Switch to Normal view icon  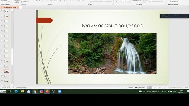(x=150, y=88)
